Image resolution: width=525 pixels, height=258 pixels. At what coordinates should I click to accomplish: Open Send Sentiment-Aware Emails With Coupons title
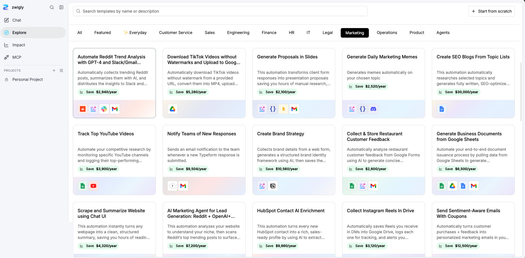click(468, 213)
